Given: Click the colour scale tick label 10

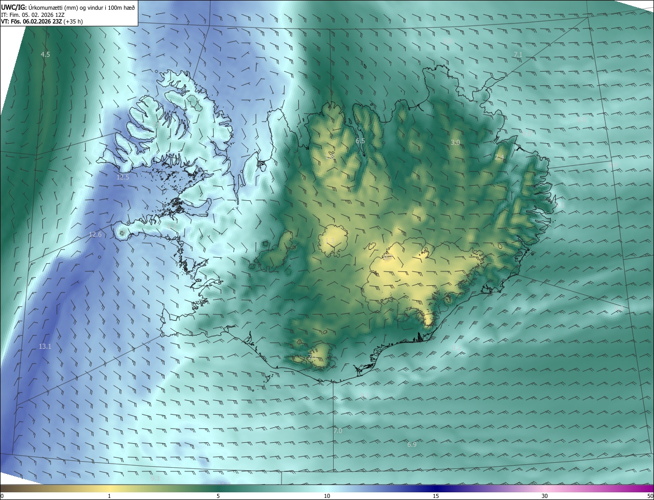Looking at the screenshot, I should pyautogui.click(x=327, y=496).
